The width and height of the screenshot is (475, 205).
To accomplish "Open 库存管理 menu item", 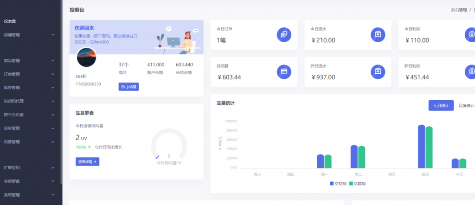I will [12, 88].
